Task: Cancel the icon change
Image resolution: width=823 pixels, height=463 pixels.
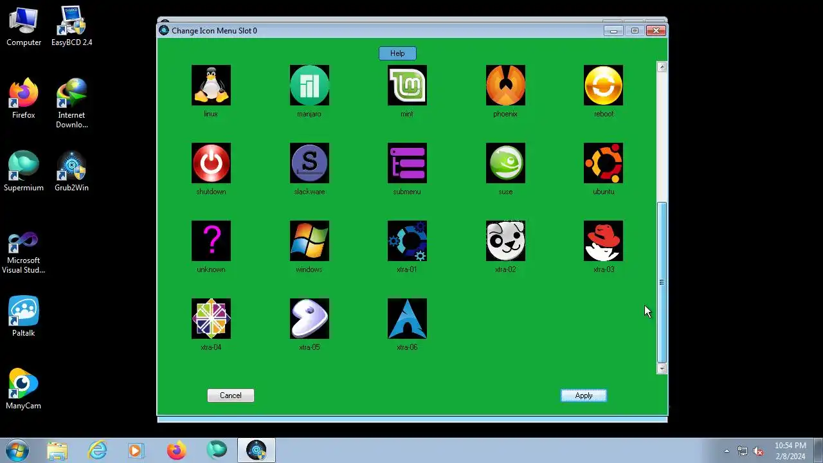Action: [231, 395]
